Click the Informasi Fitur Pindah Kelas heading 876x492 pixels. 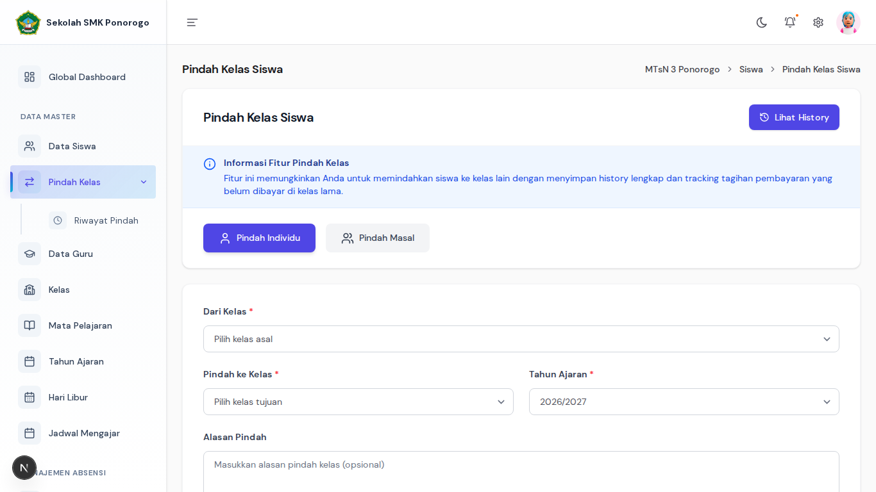[x=287, y=163]
